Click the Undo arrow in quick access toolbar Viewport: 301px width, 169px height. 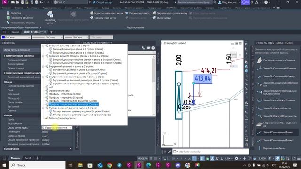(x=41, y=2)
